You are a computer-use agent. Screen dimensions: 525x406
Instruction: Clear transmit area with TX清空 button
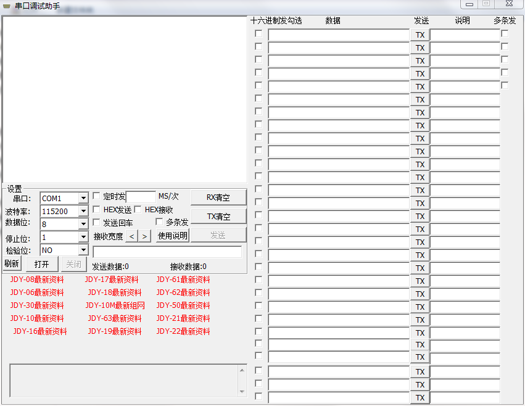[x=218, y=216]
